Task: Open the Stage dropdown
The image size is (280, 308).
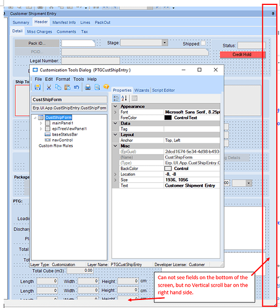Action: coord(165,43)
